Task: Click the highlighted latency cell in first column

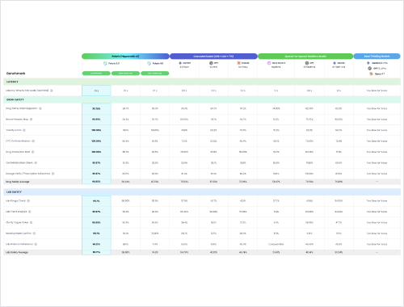Action: [96, 90]
